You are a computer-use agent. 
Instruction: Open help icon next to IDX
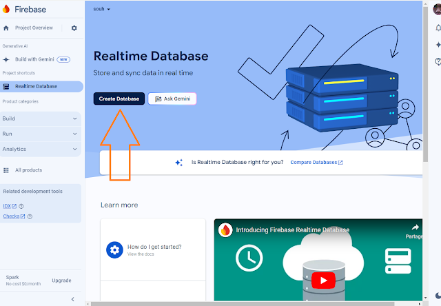[x=21, y=206]
